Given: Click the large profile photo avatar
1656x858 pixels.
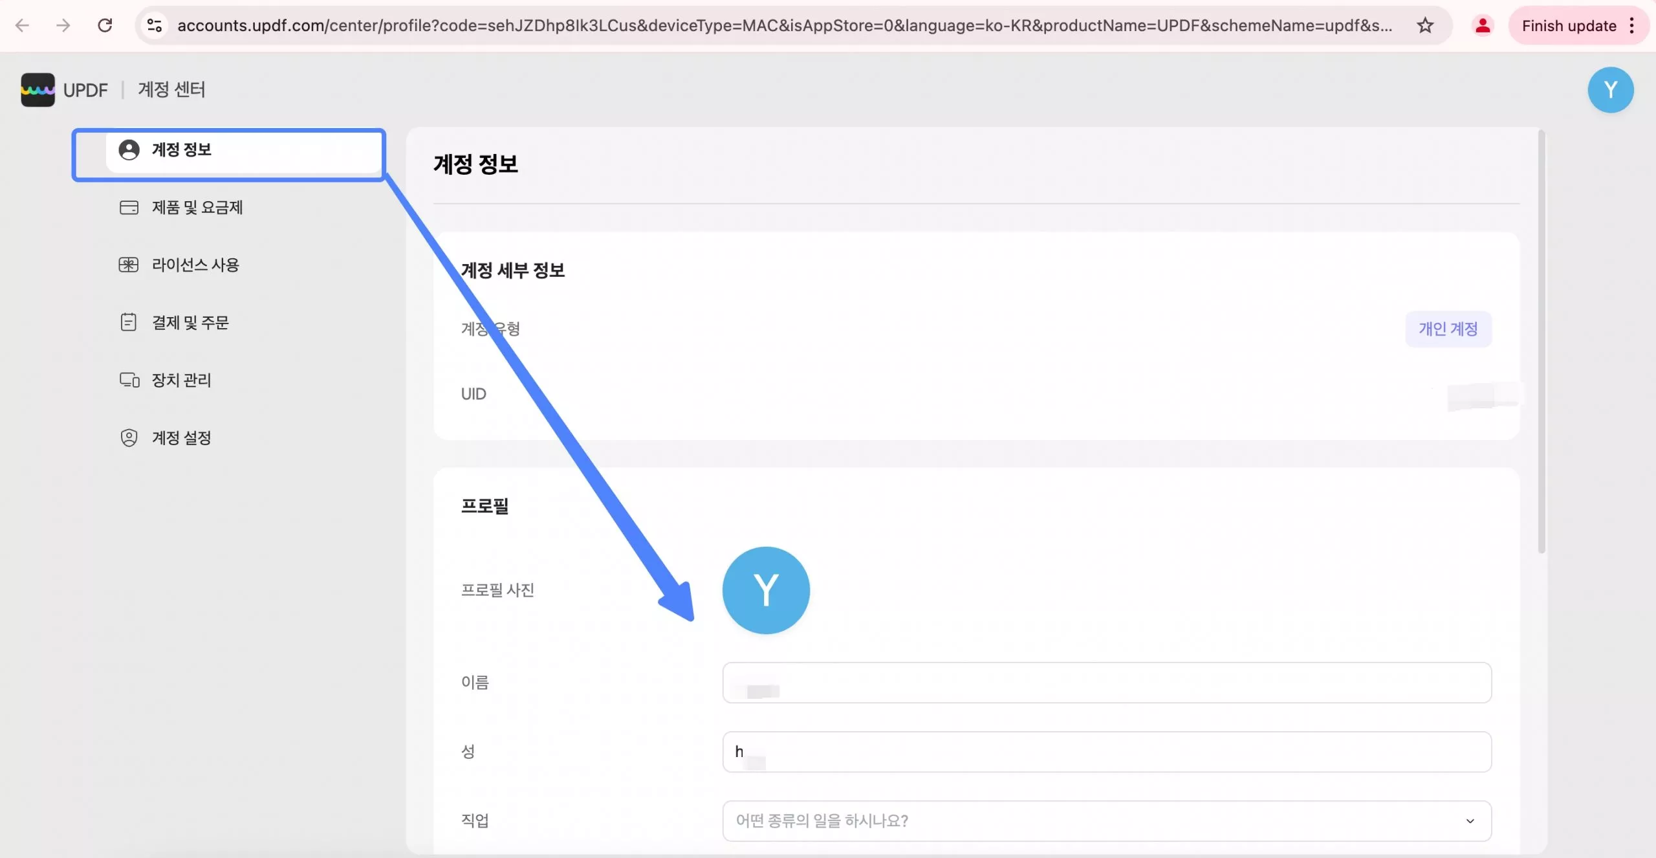Looking at the screenshot, I should pyautogui.click(x=765, y=590).
